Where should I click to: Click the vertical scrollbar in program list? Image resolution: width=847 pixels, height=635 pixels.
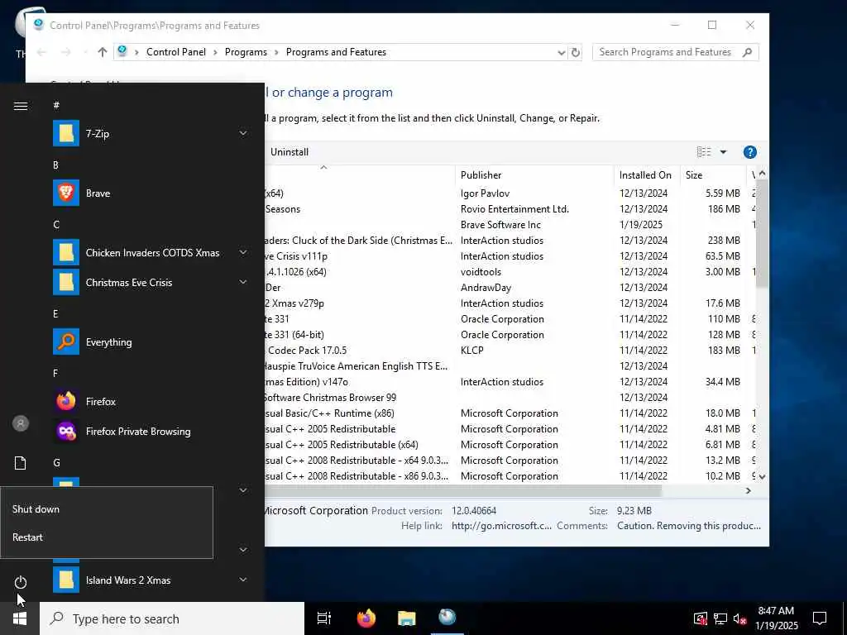[762, 233]
